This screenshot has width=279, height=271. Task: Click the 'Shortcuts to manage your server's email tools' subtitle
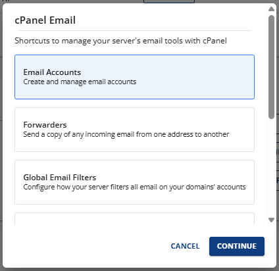click(120, 41)
